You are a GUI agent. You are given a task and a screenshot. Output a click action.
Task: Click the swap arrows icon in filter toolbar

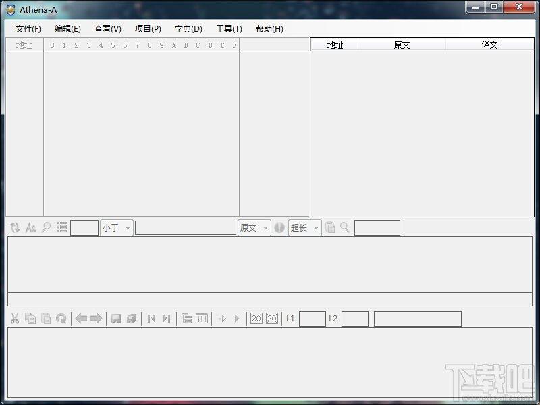15,227
